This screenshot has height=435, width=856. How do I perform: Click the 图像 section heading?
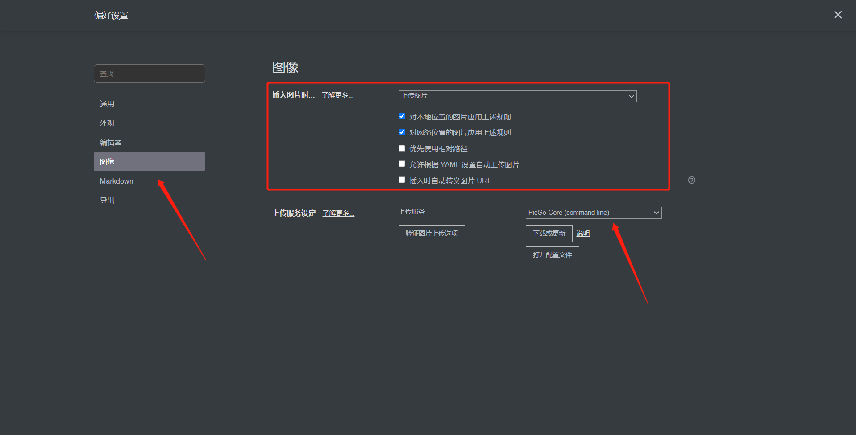point(285,67)
